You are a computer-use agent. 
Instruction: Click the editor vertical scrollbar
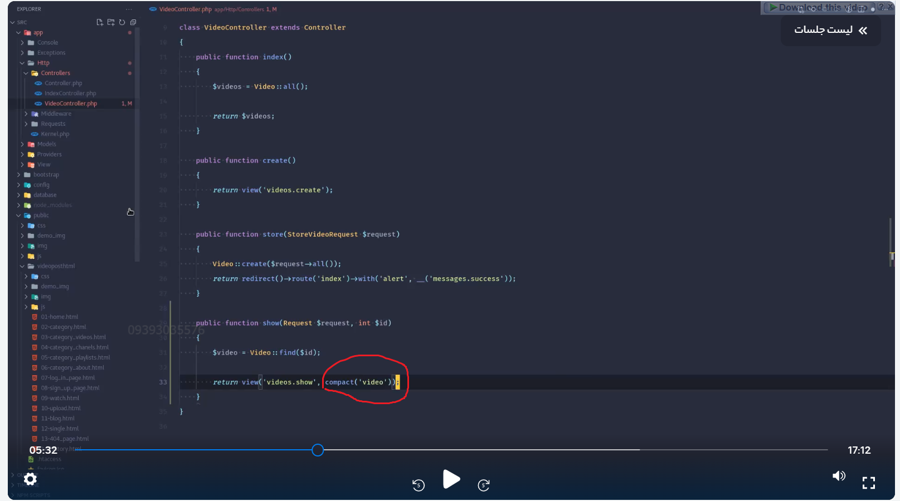(x=892, y=243)
